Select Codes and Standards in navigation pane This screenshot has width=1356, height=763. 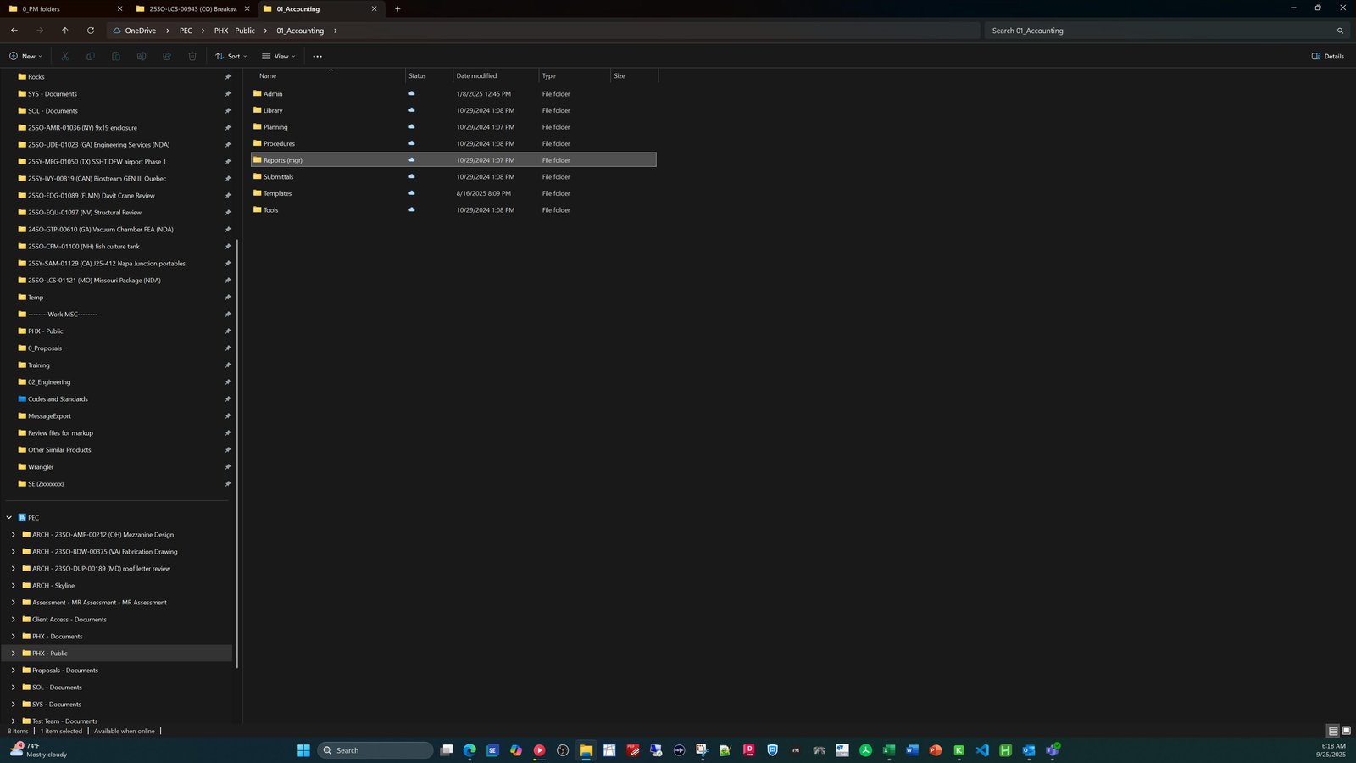pos(58,398)
